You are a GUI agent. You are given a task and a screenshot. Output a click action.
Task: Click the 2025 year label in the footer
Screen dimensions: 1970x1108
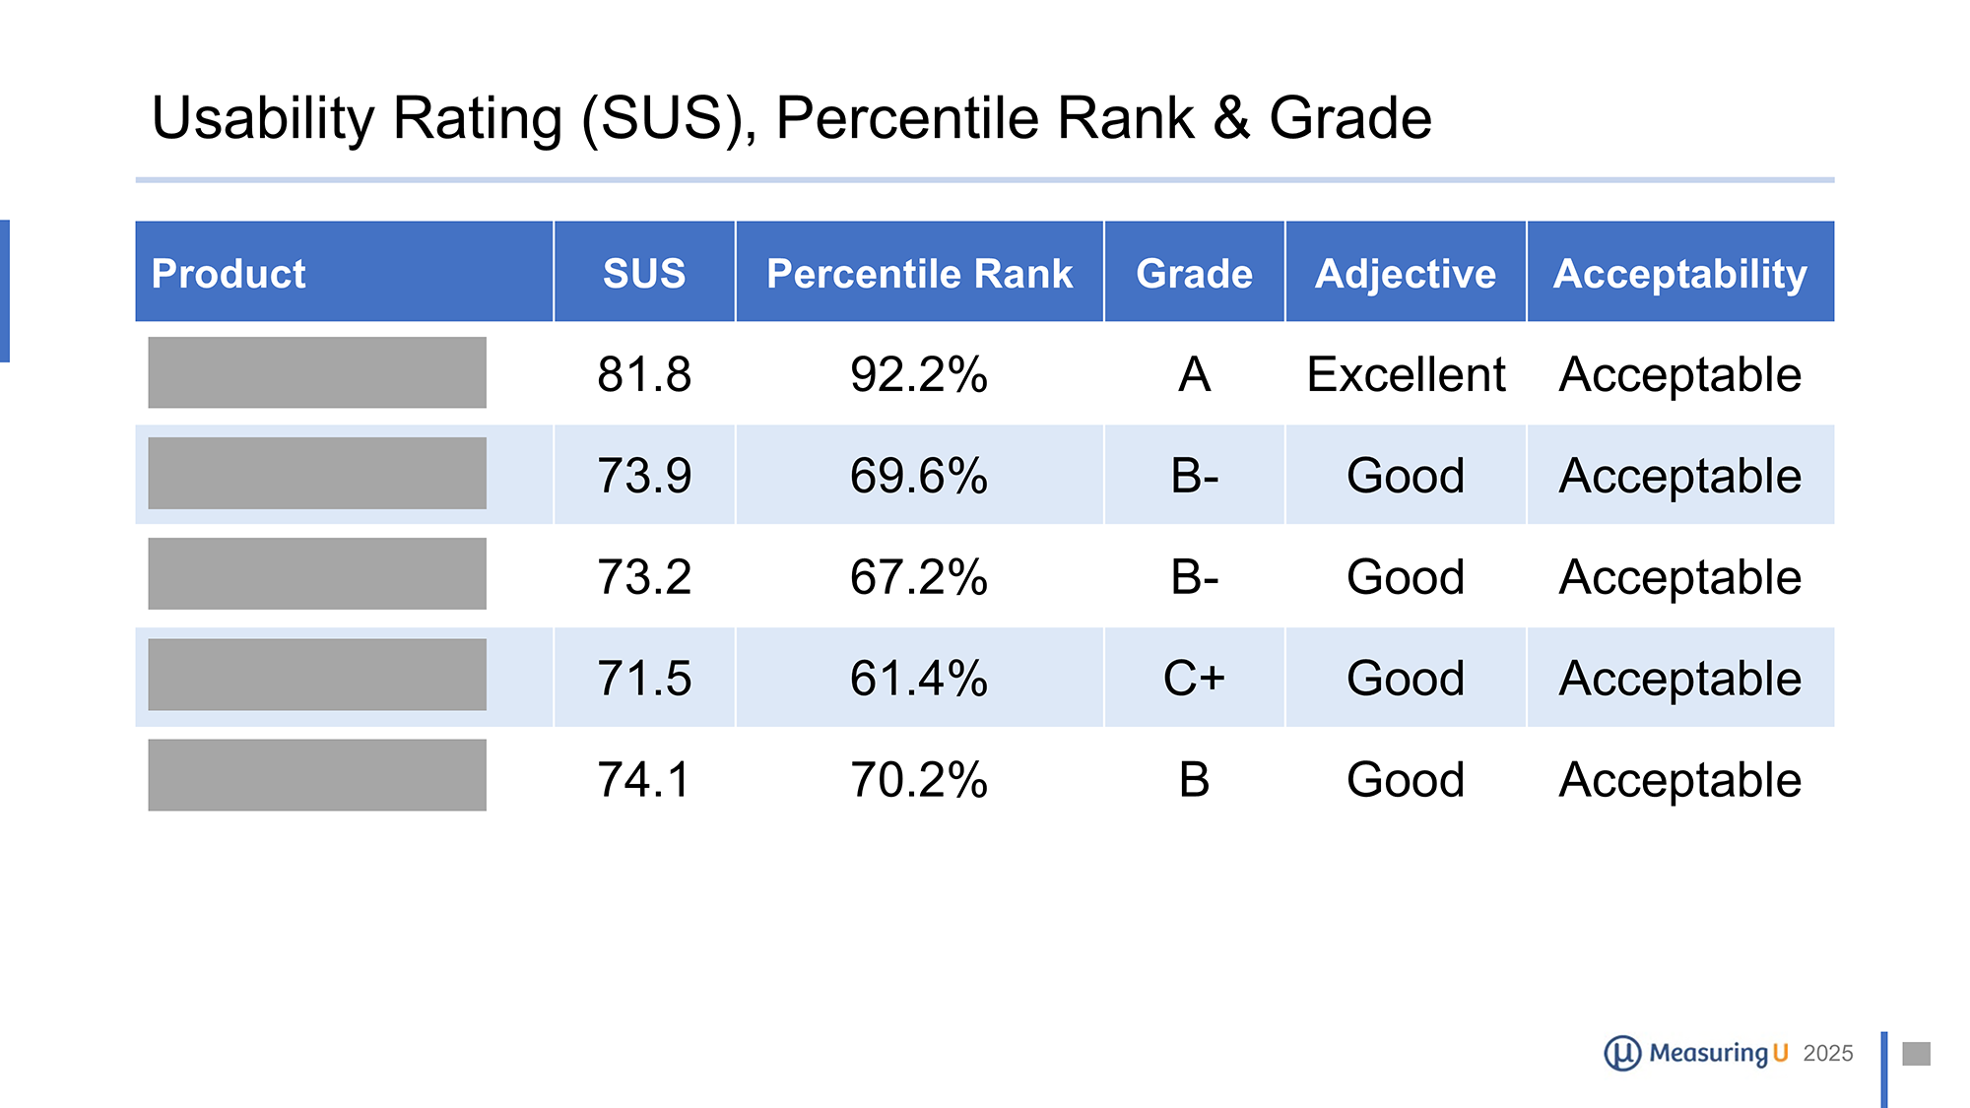click(1828, 1054)
